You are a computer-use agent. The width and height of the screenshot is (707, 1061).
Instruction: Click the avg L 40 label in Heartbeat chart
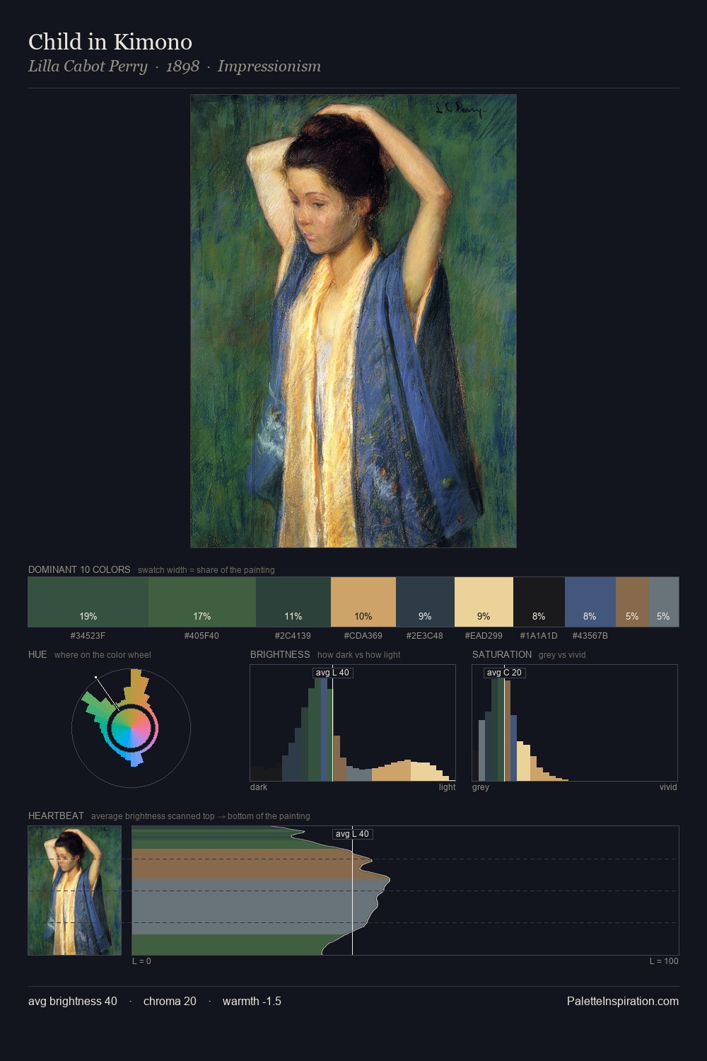coord(352,834)
